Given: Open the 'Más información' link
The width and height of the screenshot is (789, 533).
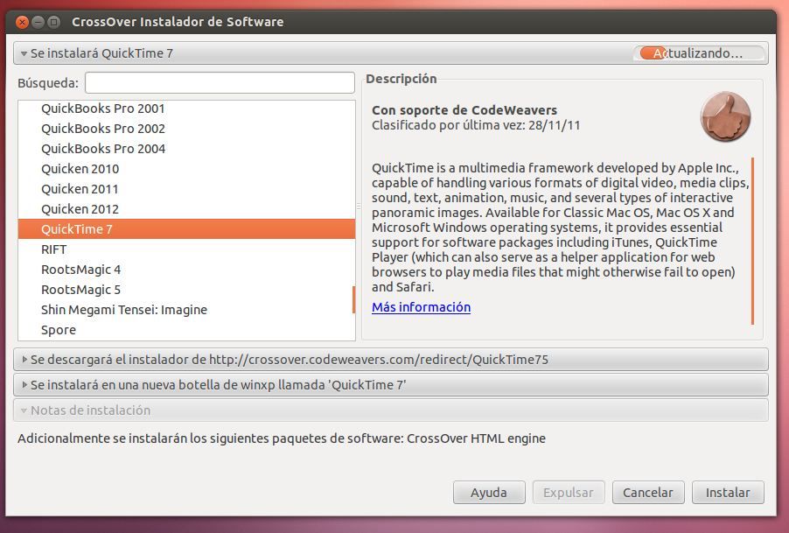Looking at the screenshot, I should pyautogui.click(x=421, y=307).
